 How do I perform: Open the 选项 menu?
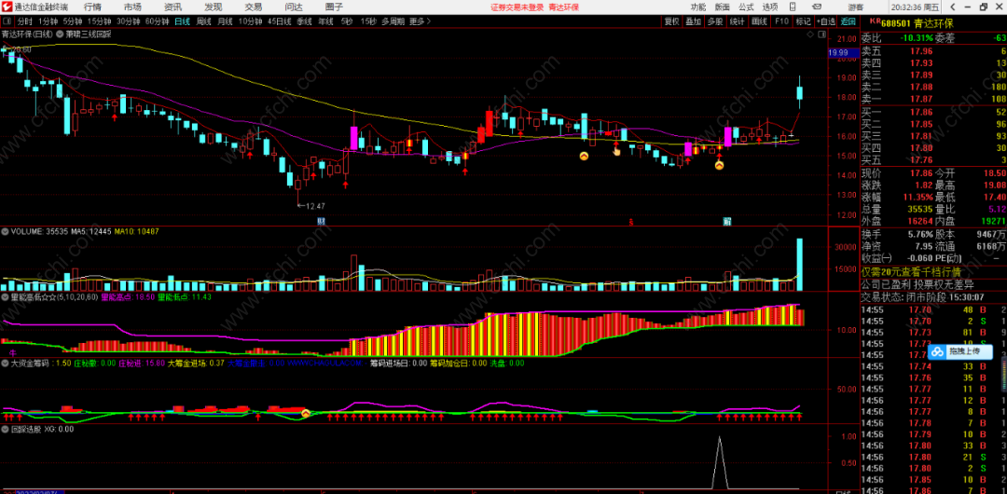[769, 7]
